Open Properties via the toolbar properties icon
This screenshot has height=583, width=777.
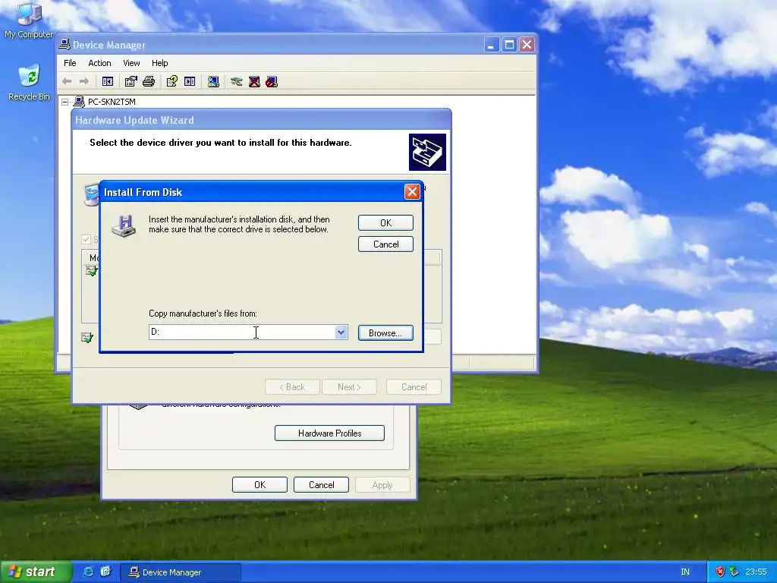click(x=131, y=81)
